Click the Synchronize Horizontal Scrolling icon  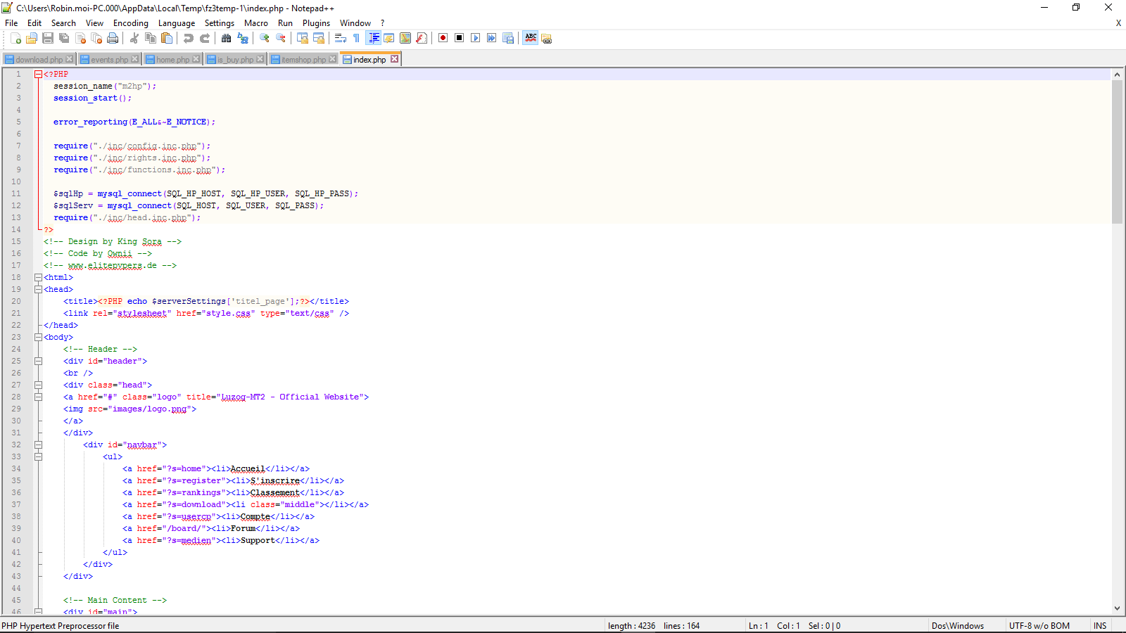[x=318, y=38]
